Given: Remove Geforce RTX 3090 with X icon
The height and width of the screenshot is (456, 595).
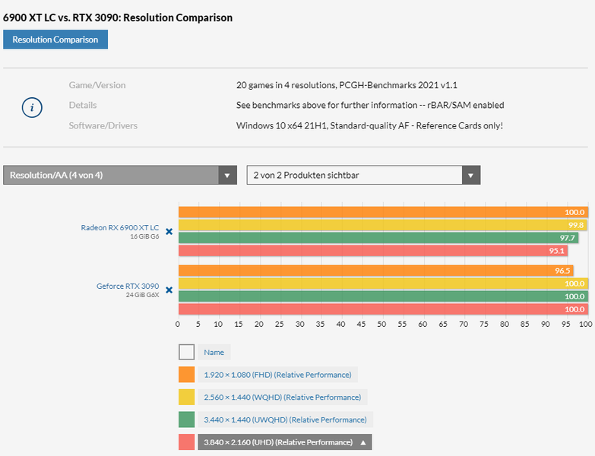Looking at the screenshot, I should click(169, 290).
